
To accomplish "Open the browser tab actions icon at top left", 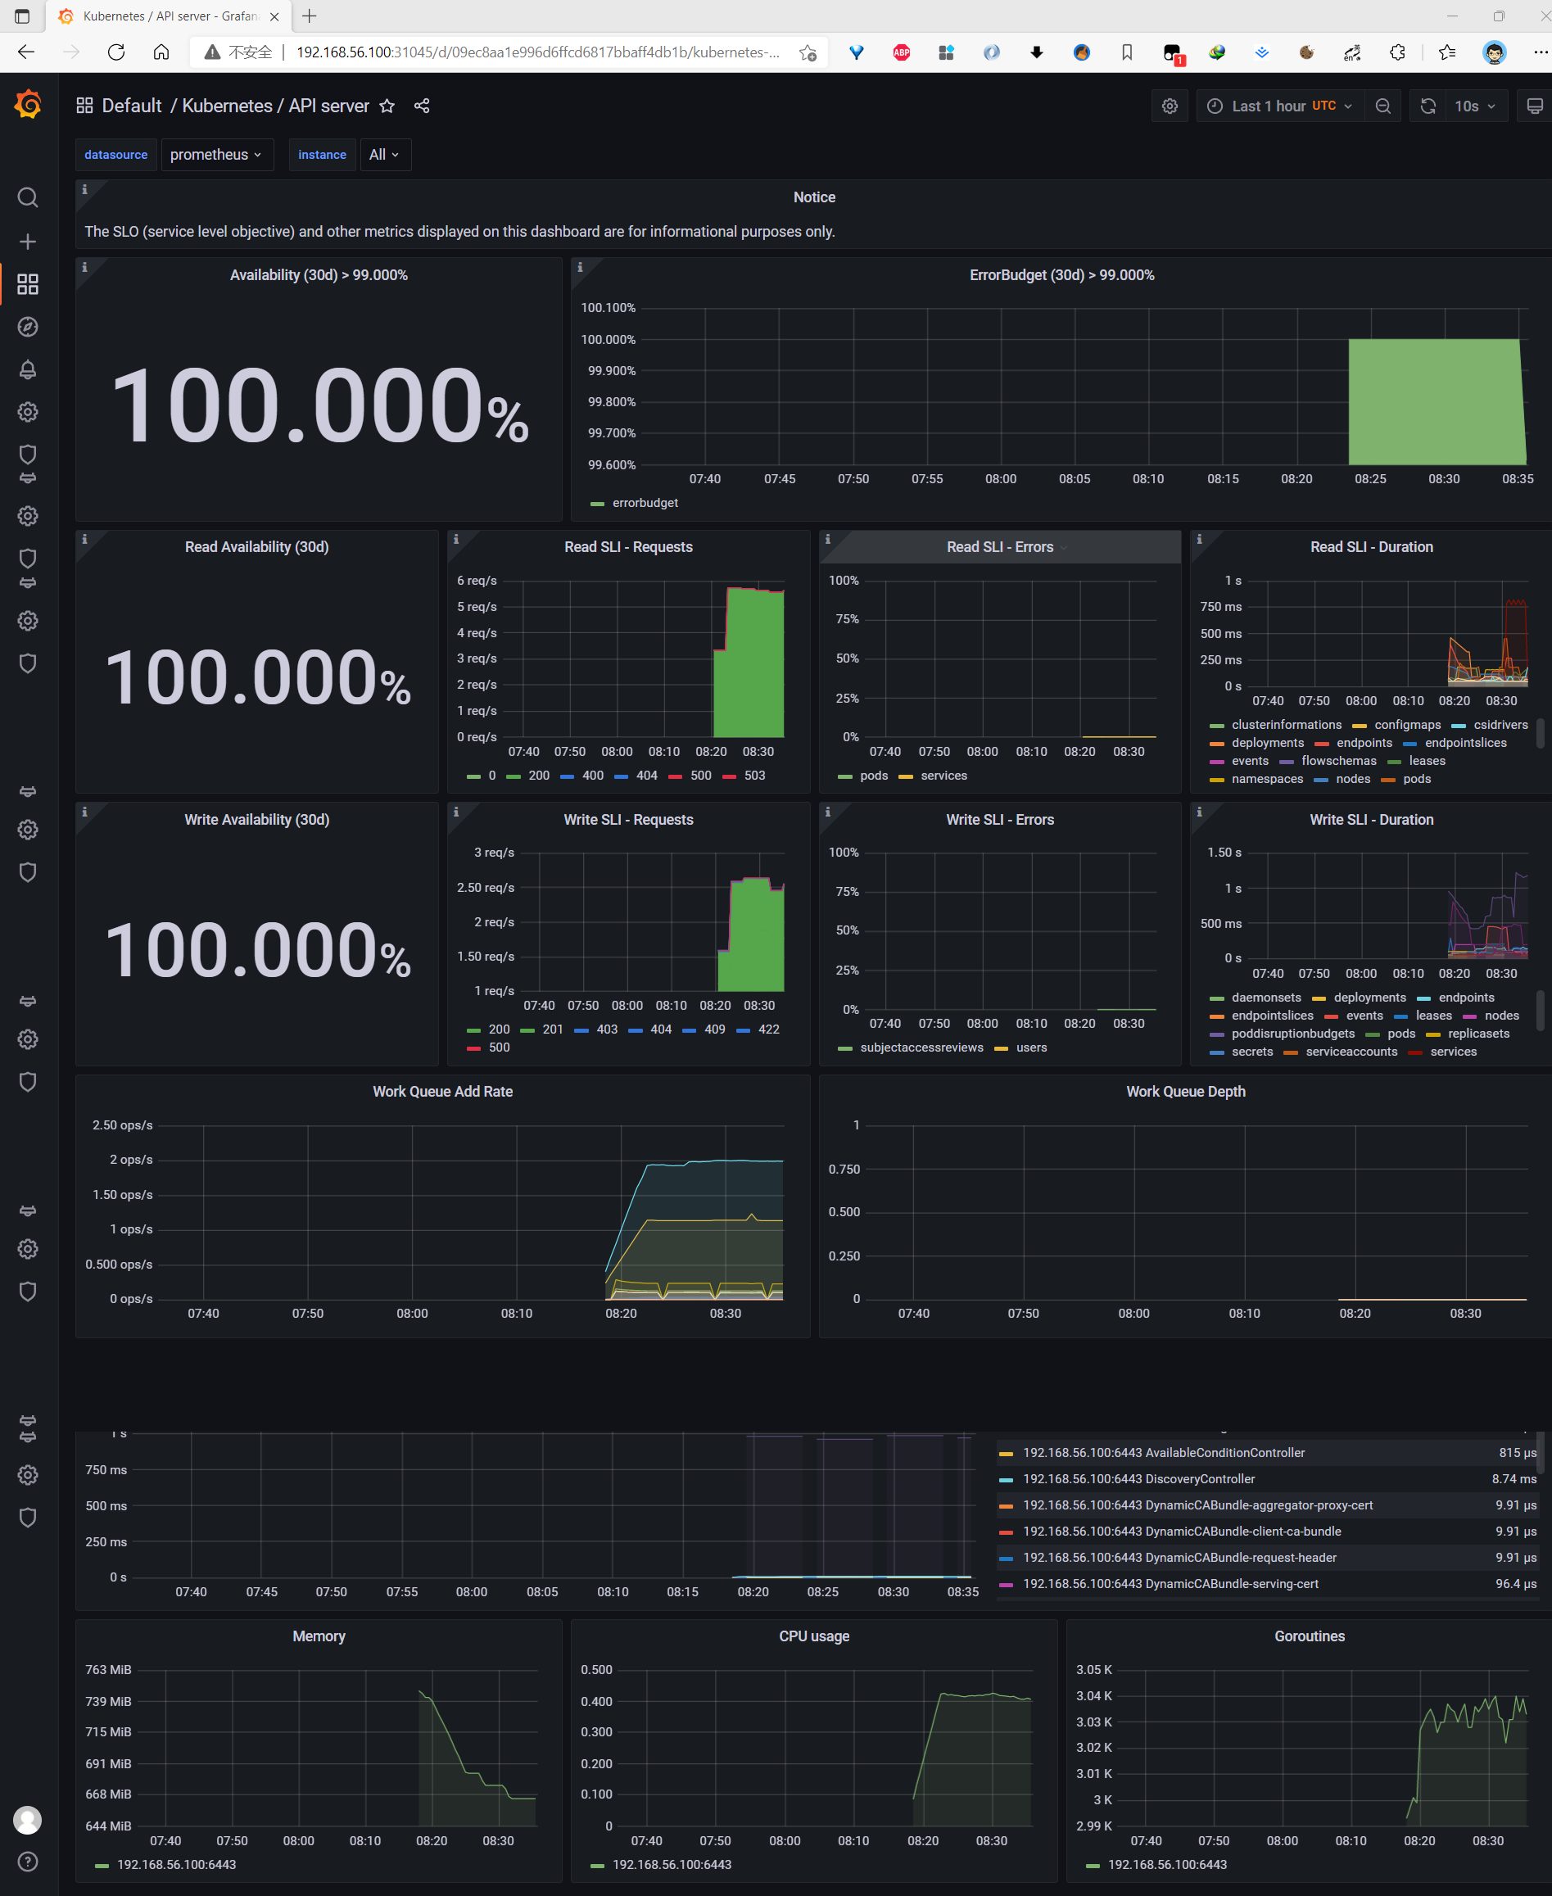I will click(22, 16).
